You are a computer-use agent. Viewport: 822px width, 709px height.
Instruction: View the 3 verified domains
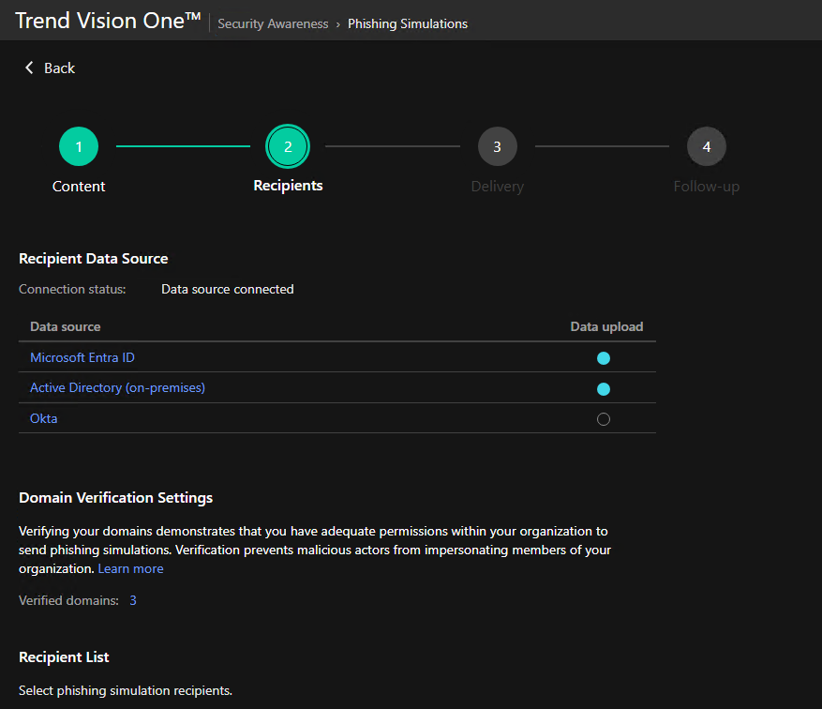pos(133,600)
